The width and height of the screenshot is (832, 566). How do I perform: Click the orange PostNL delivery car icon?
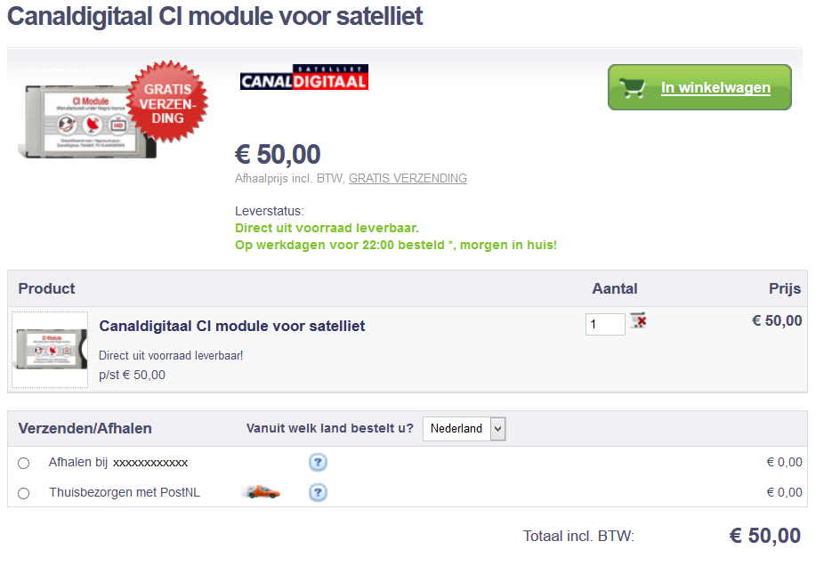[x=263, y=492]
